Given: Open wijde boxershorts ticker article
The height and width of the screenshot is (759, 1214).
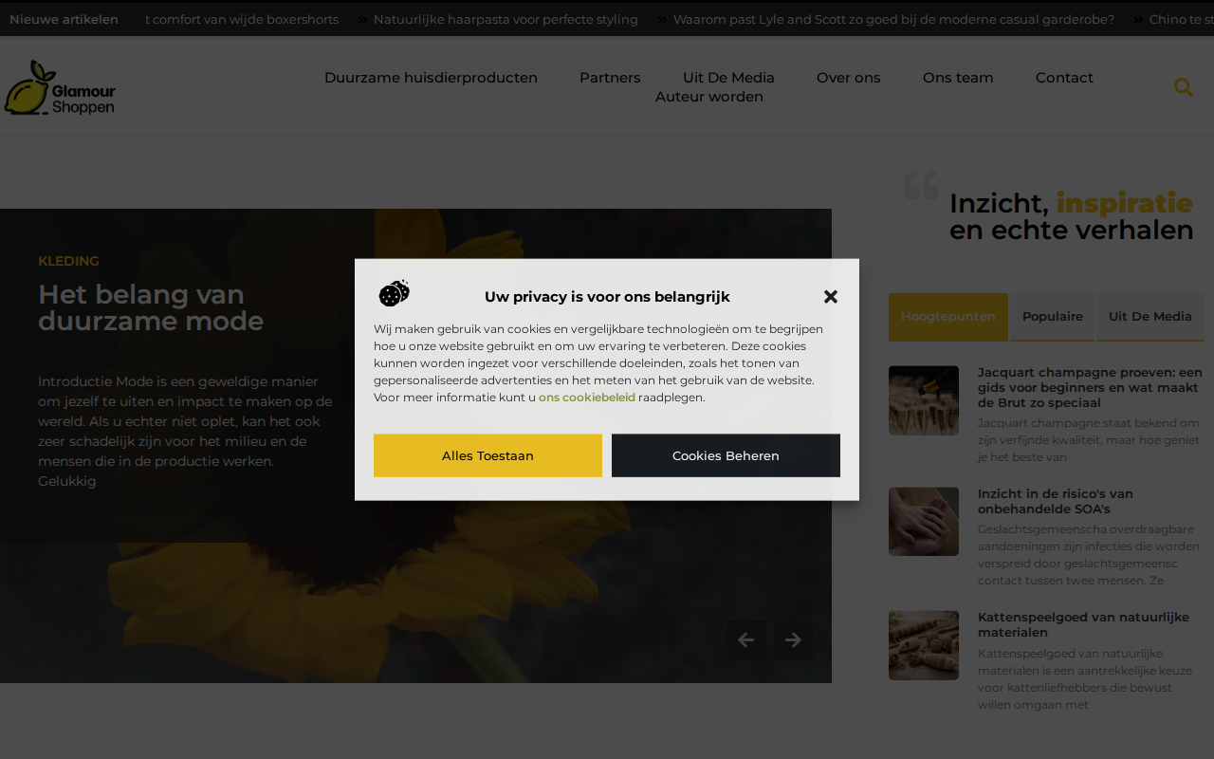Looking at the screenshot, I should [x=242, y=20].
